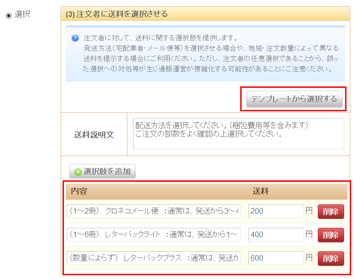Click the 200 yen shipping fee field
The height and width of the screenshot is (279, 354).
tap(275, 211)
